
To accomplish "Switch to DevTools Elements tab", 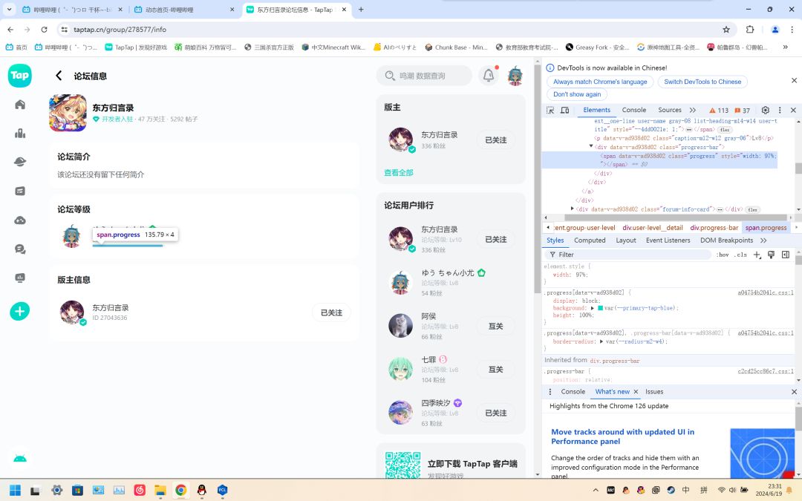I will pos(596,110).
